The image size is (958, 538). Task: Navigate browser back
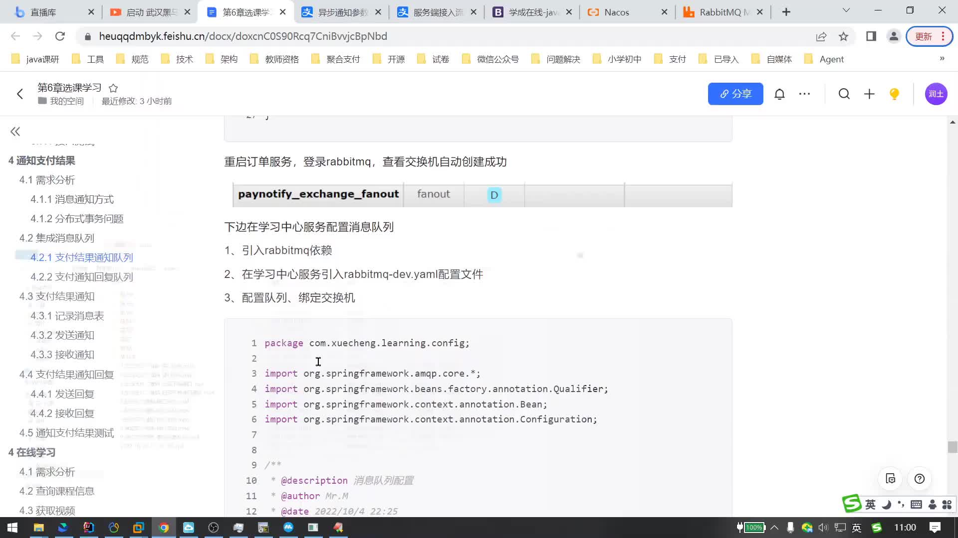(x=15, y=36)
